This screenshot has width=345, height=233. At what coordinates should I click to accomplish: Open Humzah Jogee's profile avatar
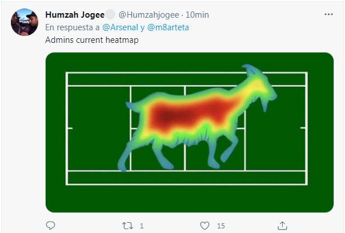[x=25, y=22]
